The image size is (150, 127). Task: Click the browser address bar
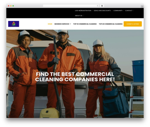point(71,6)
